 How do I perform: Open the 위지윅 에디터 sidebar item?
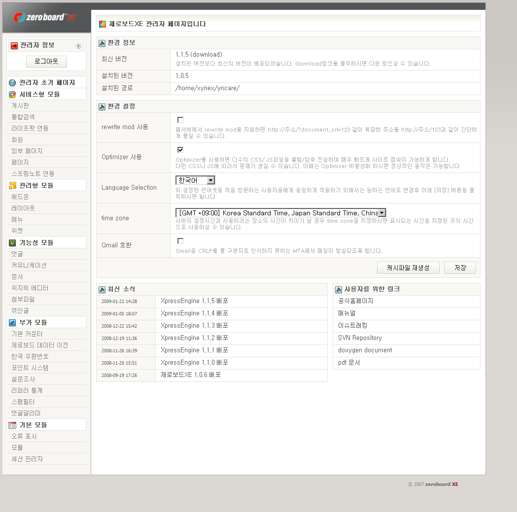[x=30, y=288]
